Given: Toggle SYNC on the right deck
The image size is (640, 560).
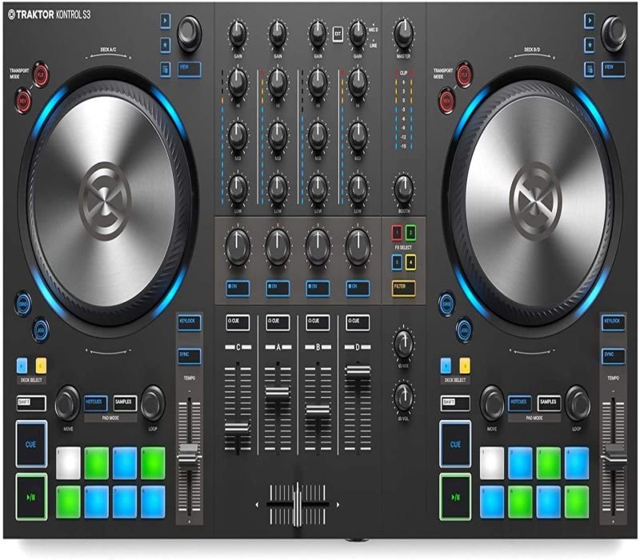Looking at the screenshot, I should [x=614, y=356].
